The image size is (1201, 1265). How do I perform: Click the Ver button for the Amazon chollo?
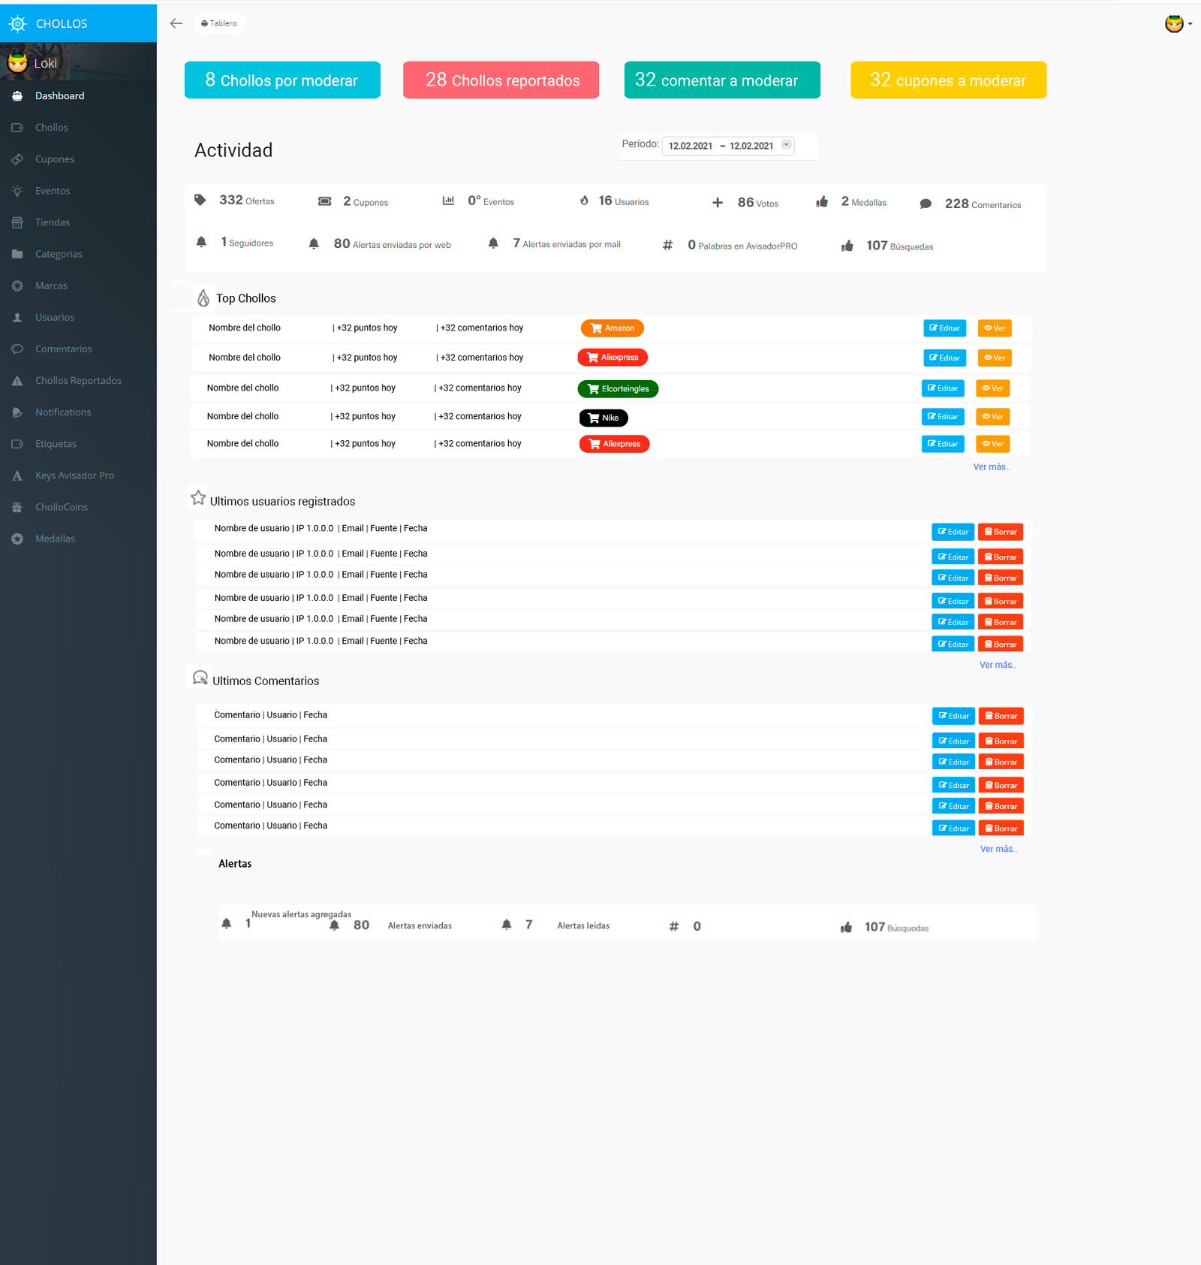995,328
